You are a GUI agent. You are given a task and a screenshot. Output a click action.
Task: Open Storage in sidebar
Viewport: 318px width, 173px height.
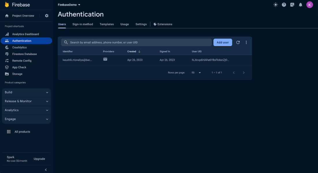[17, 74]
